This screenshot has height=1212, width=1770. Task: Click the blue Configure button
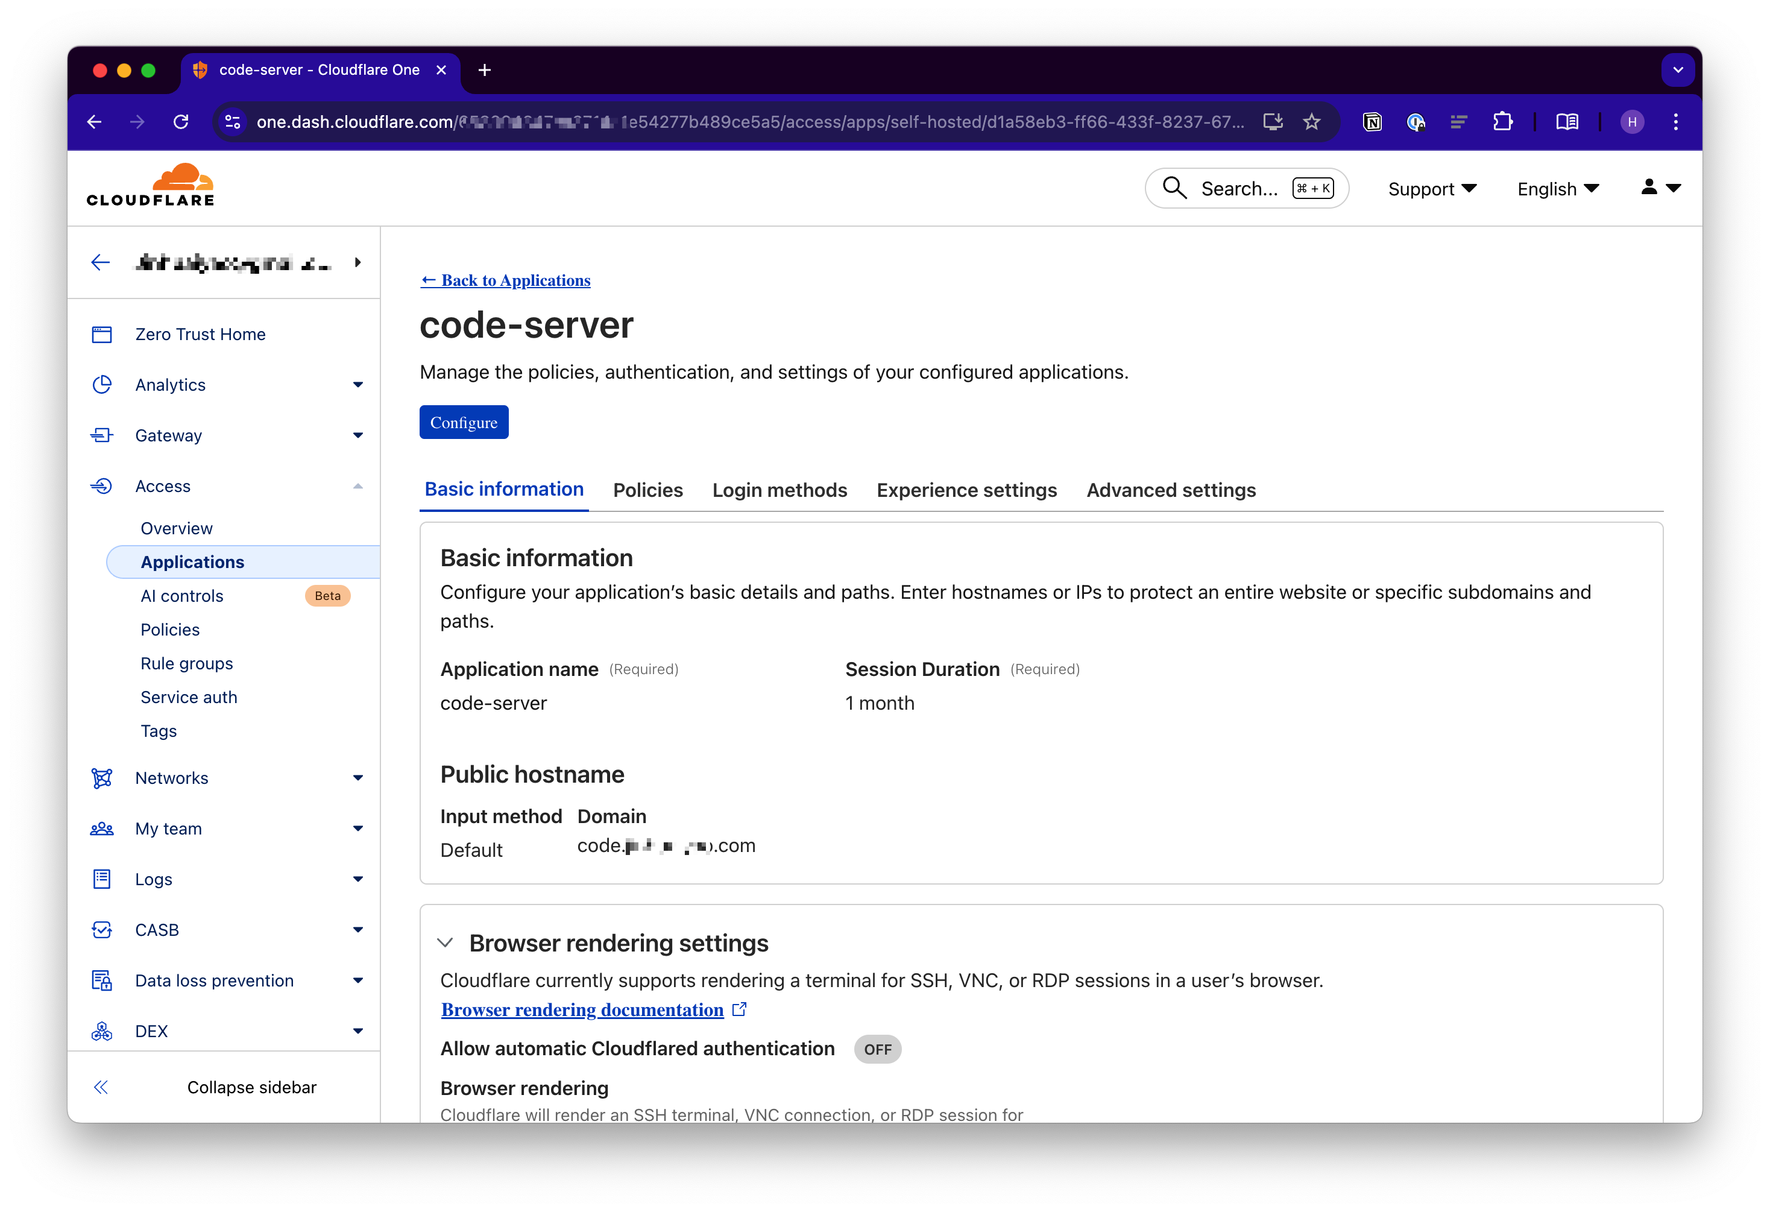tap(463, 423)
